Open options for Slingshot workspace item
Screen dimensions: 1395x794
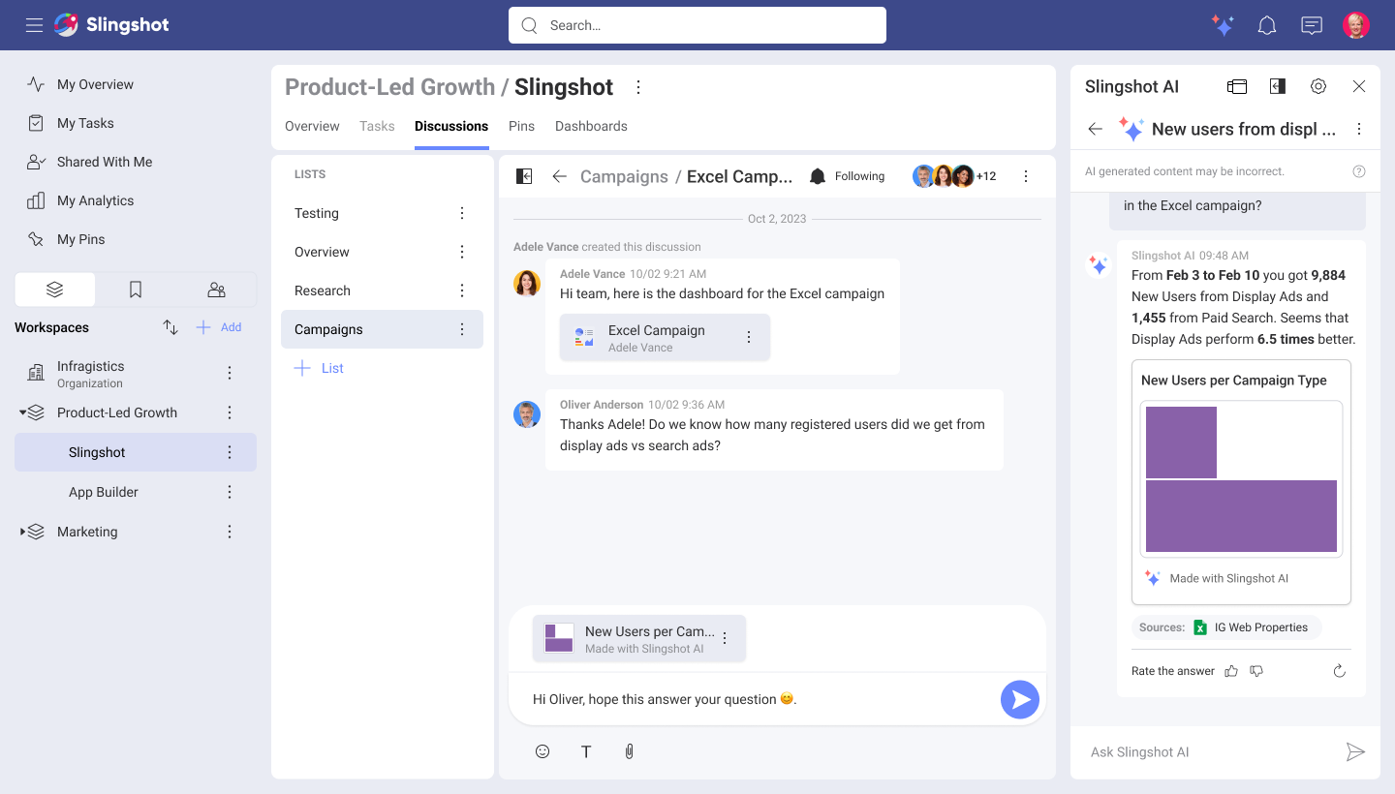point(230,452)
